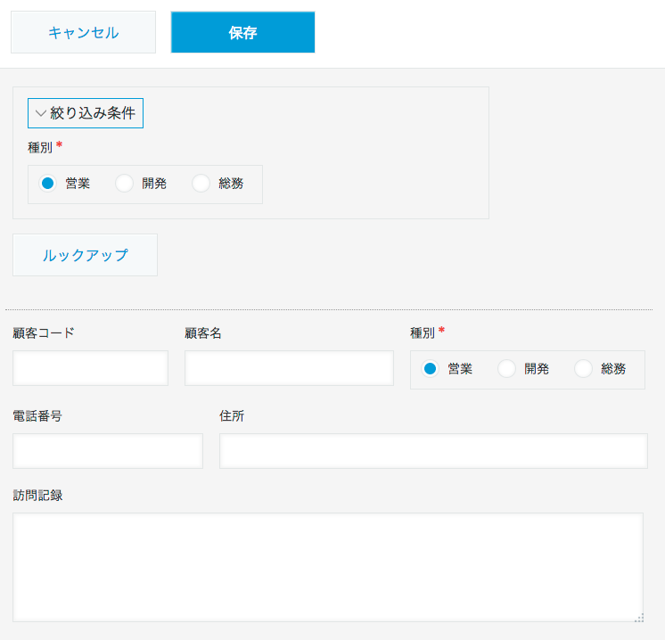Viewport: 665px width, 640px height.
Task: Select 総務 in the filter 種別 group
Action: coord(201,184)
